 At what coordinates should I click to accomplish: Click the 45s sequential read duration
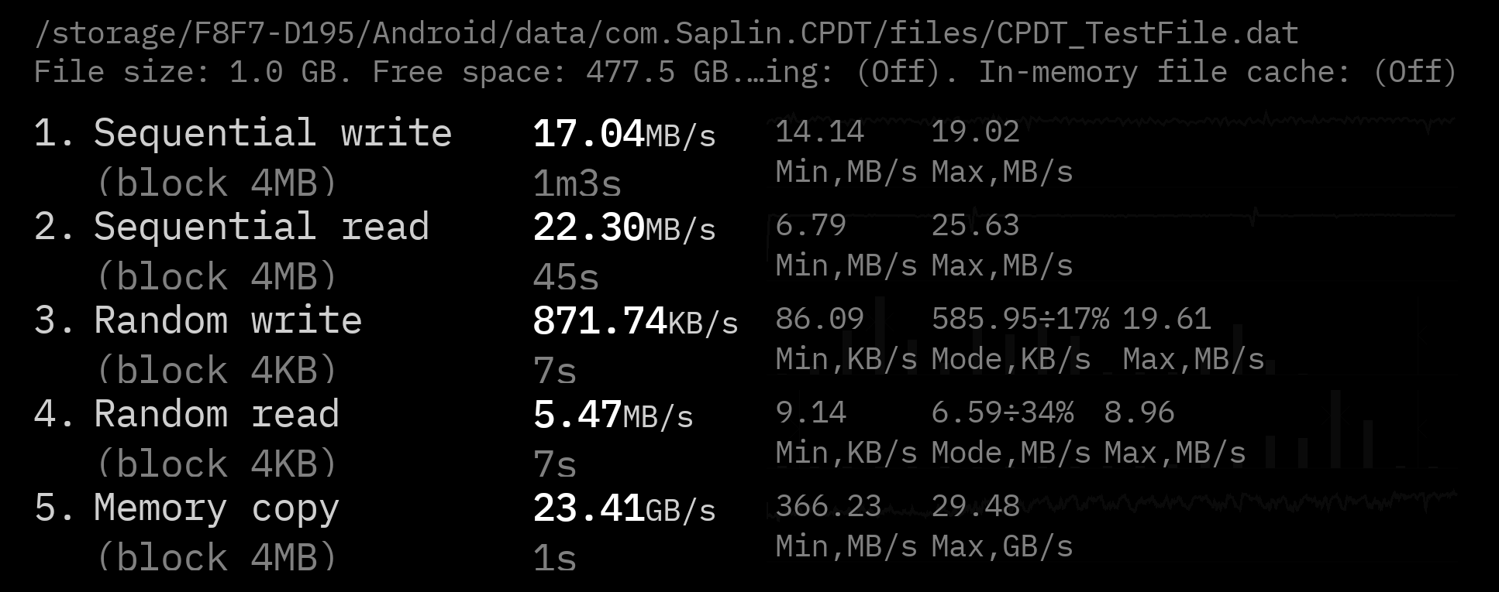click(x=566, y=278)
